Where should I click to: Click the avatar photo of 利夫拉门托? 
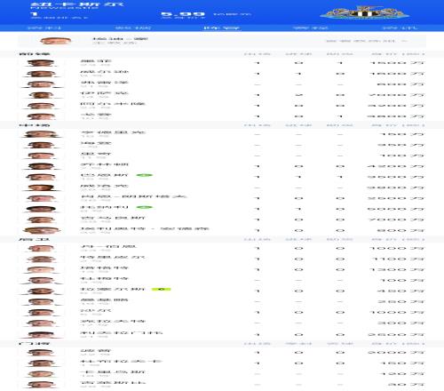41,334
